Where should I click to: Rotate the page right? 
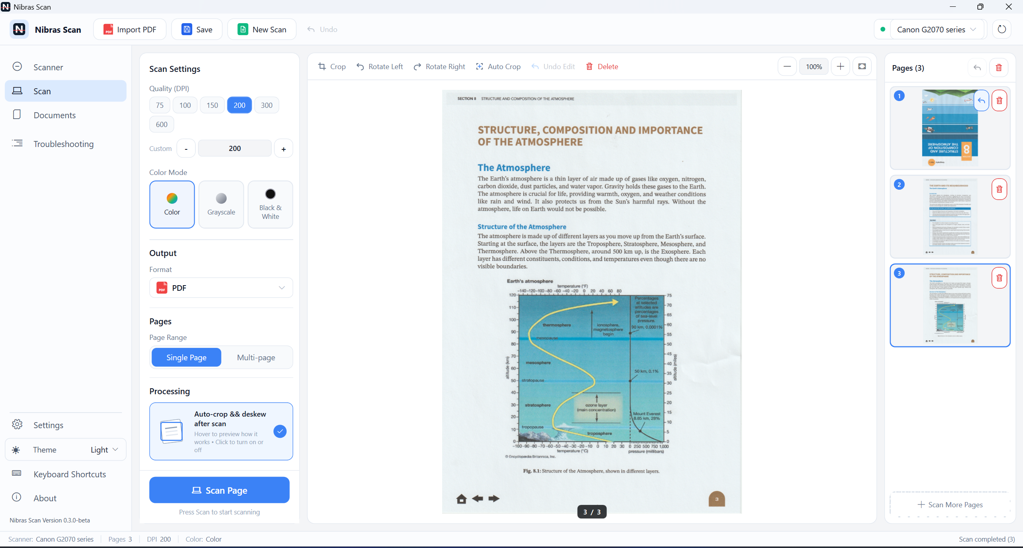pos(439,67)
